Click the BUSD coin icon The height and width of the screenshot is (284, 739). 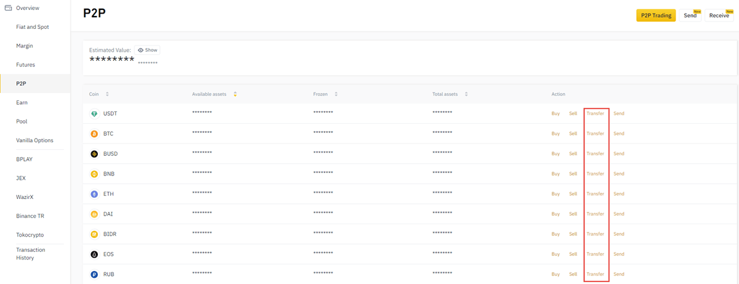point(94,154)
